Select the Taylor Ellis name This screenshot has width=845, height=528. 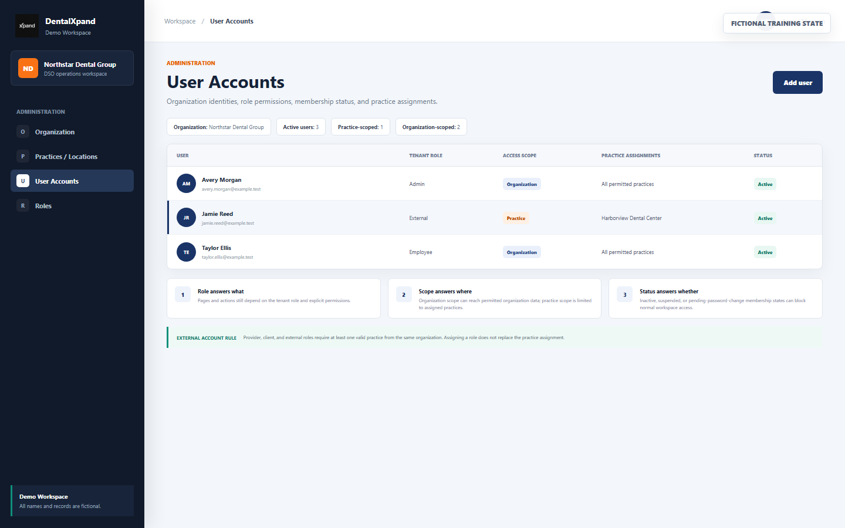217,248
